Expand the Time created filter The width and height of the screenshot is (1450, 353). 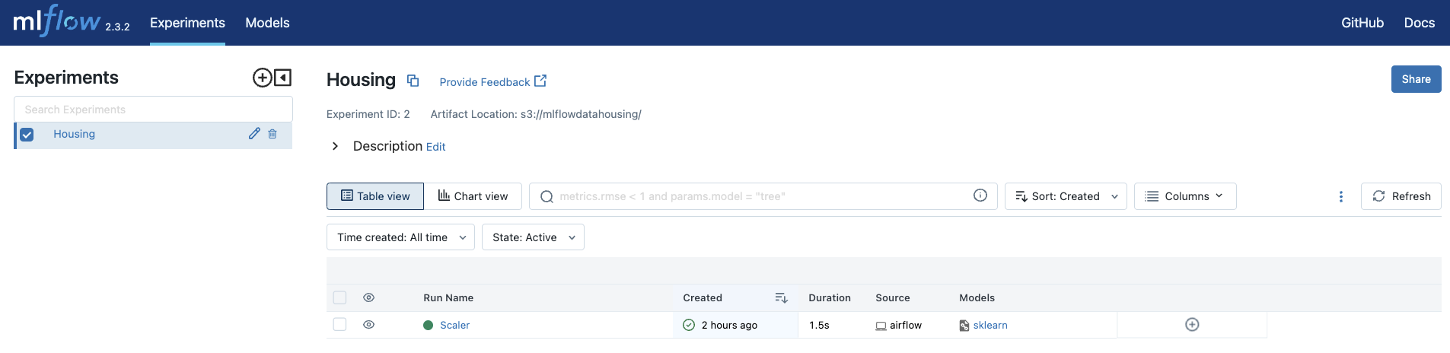[400, 237]
